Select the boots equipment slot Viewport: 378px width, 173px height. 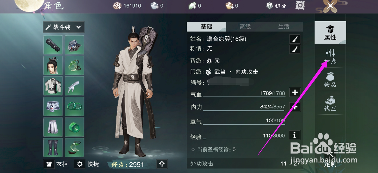click(53, 147)
